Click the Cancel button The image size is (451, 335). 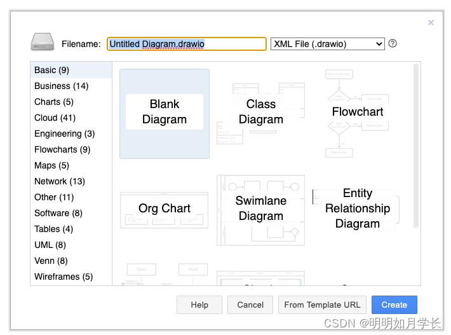(250, 305)
